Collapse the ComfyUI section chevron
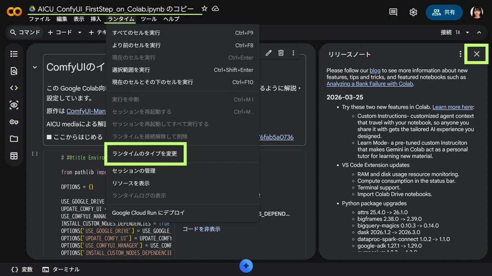This screenshot has height=276, width=492. 35,67
